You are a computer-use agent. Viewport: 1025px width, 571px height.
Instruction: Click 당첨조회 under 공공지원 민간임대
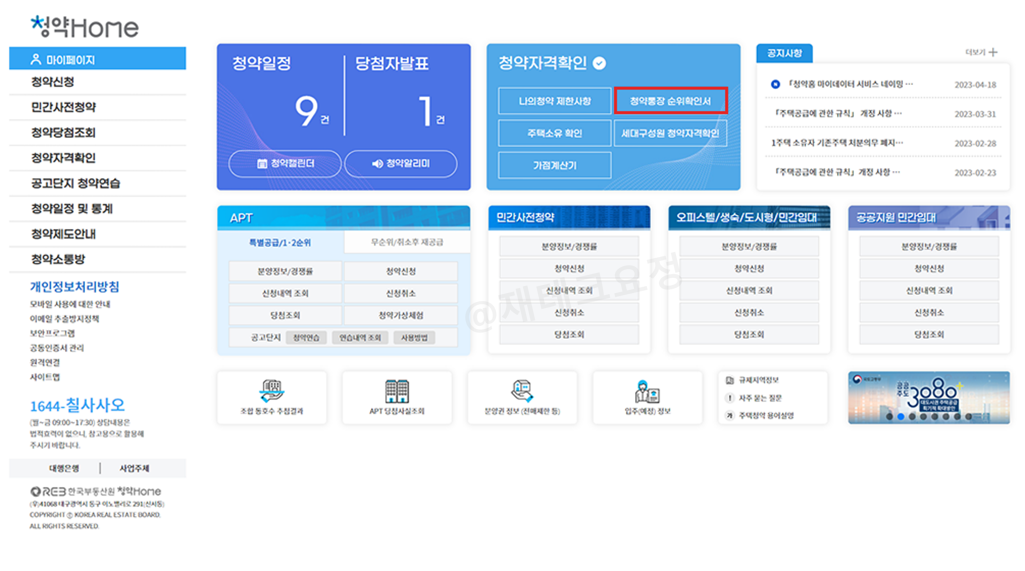click(x=929, y=334)
